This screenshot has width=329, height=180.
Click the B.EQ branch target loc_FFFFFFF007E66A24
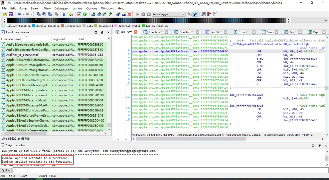click(x=300, y=58)
